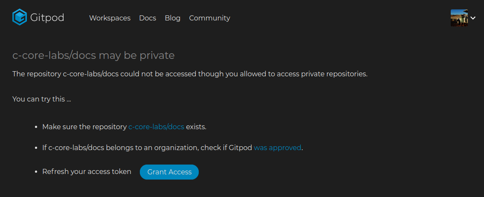Click the 'You can try this ...' text
Screen dimensions: 484x197
tap(42, 99)
